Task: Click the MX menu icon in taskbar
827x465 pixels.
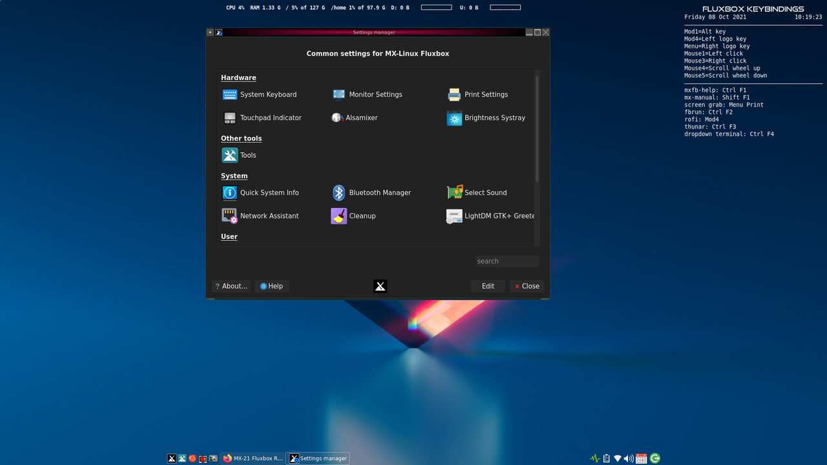Action: click(172, 459)
